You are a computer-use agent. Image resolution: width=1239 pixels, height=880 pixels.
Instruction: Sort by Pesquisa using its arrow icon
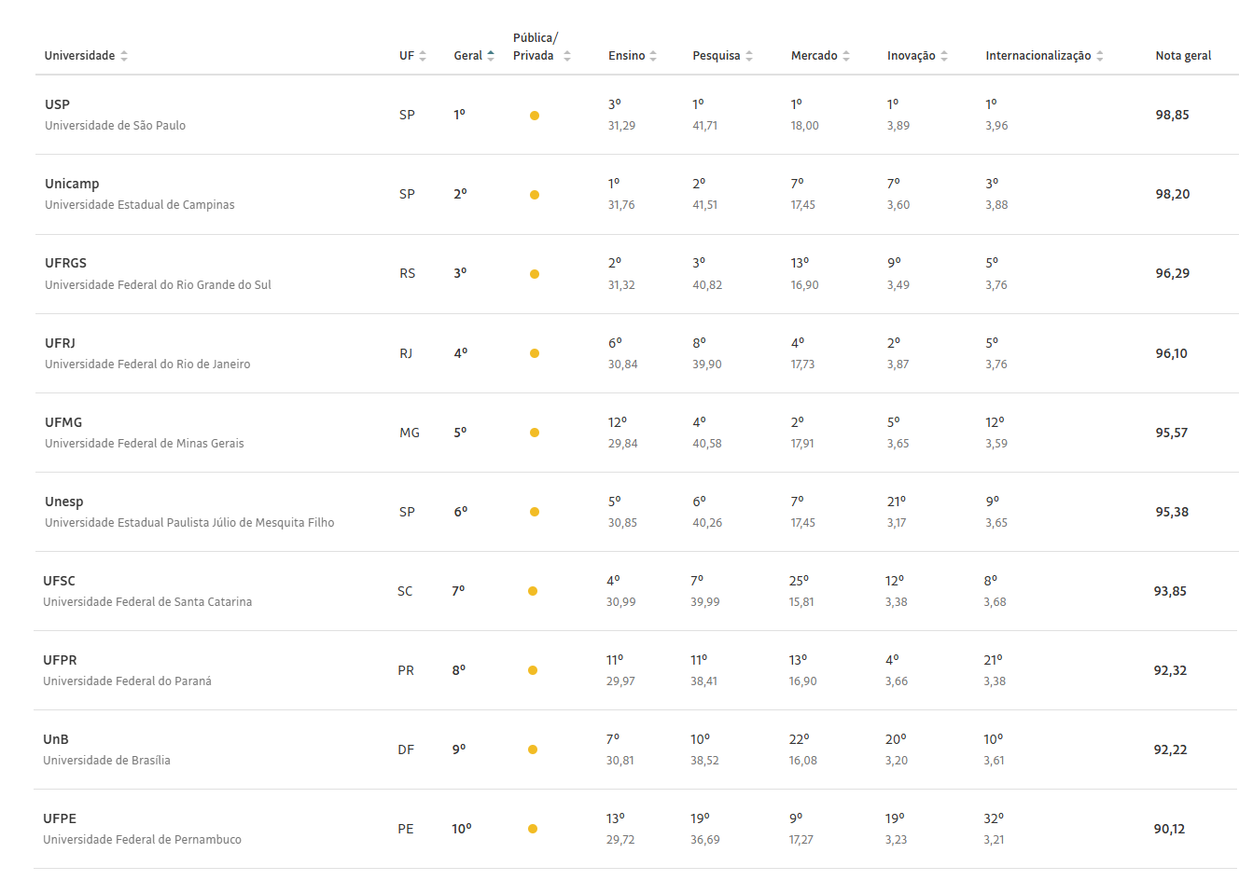click(749, 56)
